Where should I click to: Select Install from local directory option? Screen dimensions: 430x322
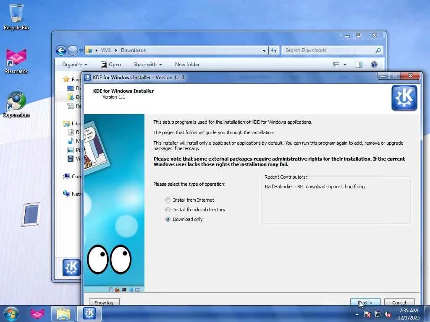195,210
